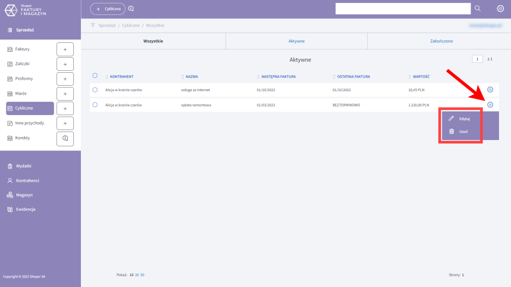The height and width of the screenshot is (287, 511).
Task: Click the plus button next to Marże
Action: [65, 94]
